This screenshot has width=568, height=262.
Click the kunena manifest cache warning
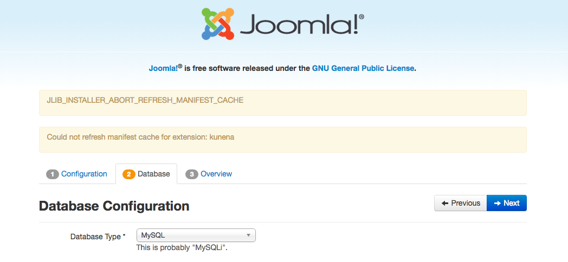pyautogui.click(x=140, y=137)
